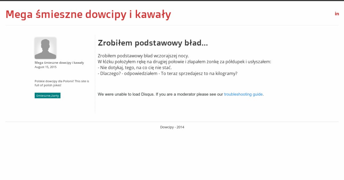This screenshot has width=344, height=180.
Task: Click the joke line ending 'wczorajszej nocy.'
Action: pos(143,56)
